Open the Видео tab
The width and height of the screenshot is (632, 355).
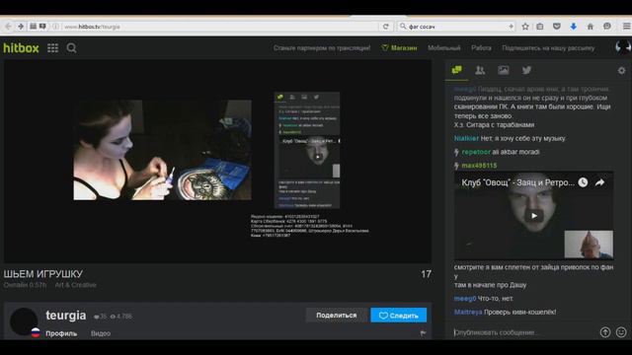(101, 333)
